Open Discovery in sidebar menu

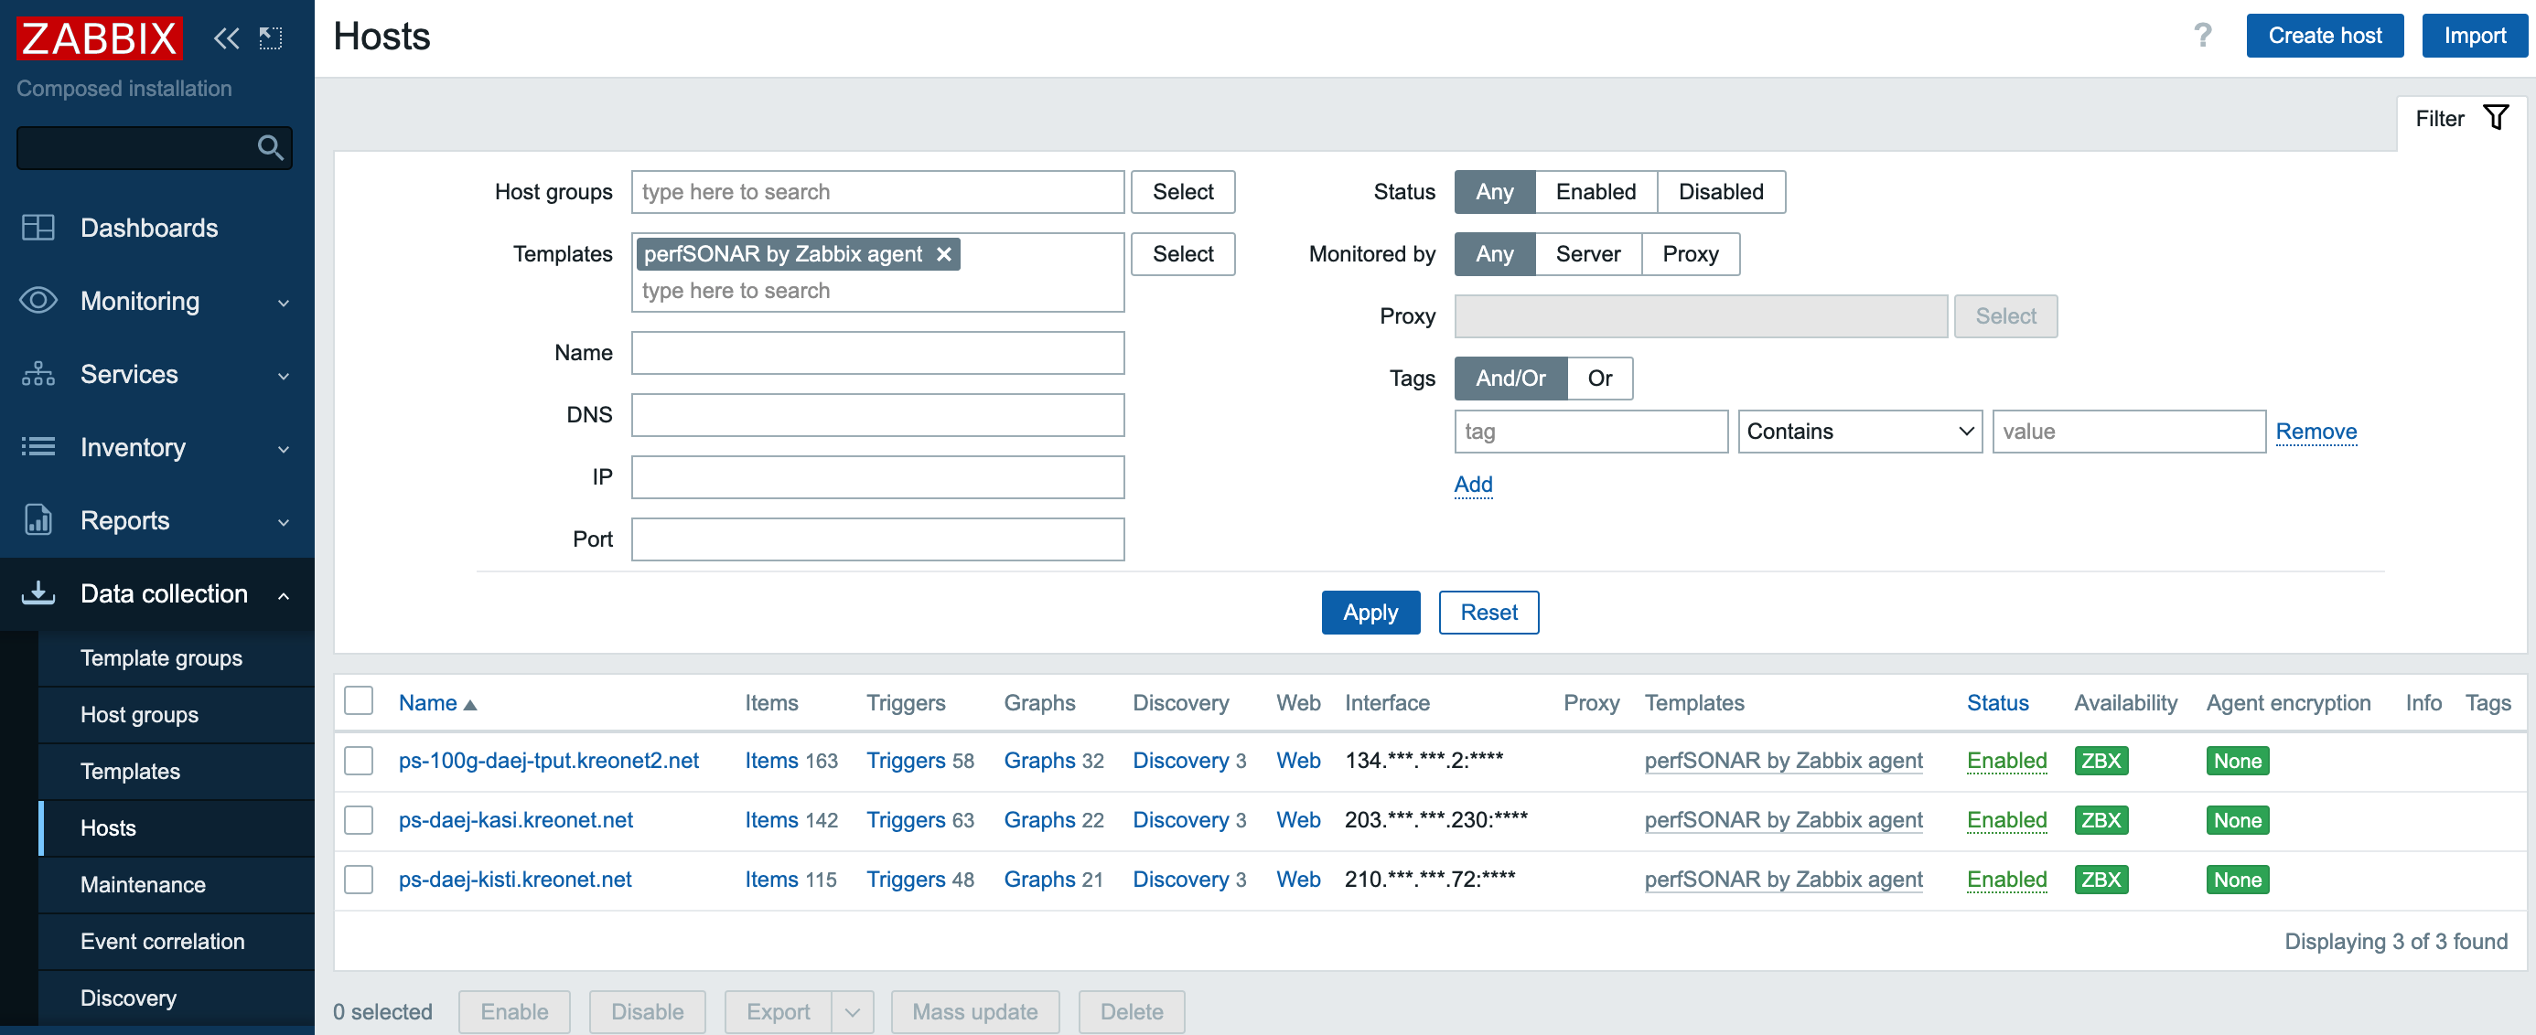(x=128, y=997)
